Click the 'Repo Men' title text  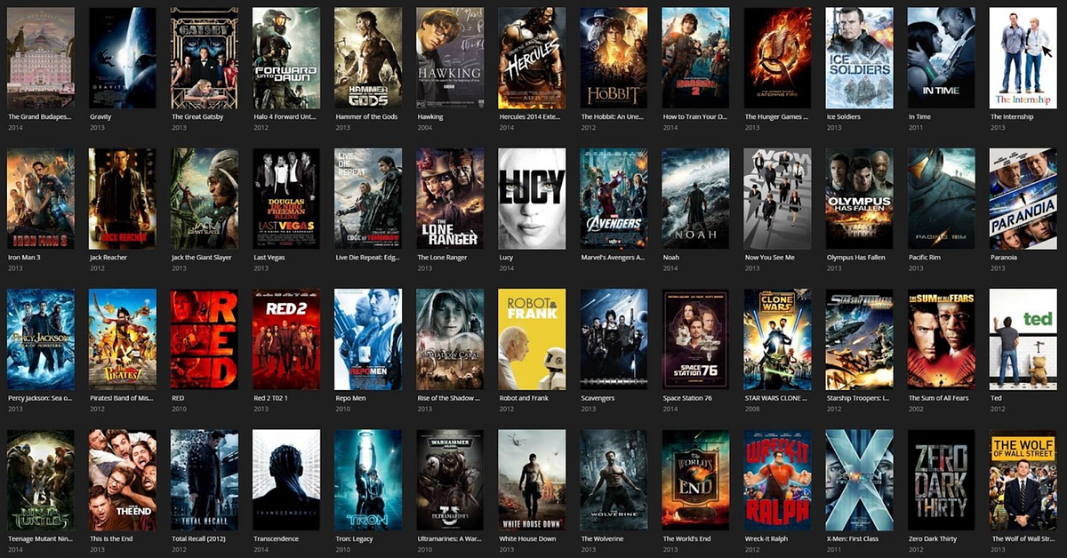click(x=350, y=399)
